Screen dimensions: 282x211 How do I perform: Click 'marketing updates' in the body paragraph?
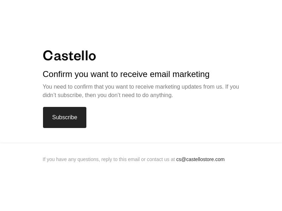[178, 87]
